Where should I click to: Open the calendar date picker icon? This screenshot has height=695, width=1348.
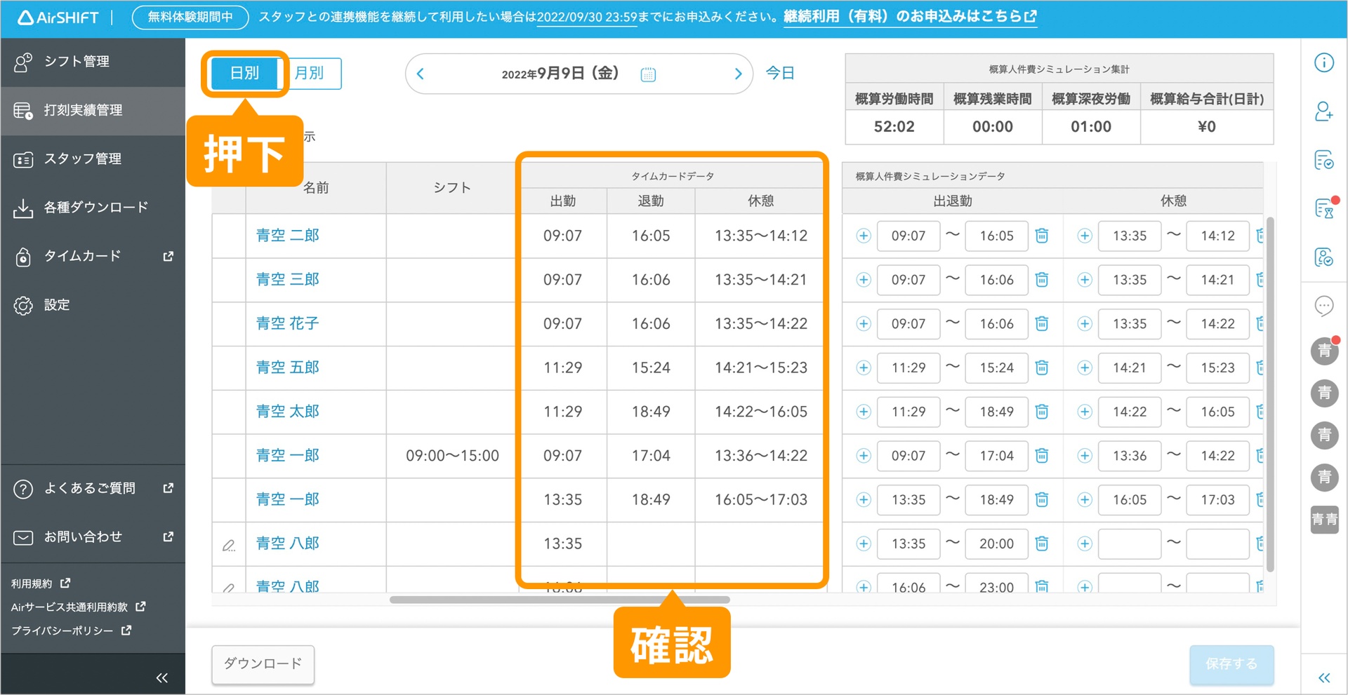coord(648,74)
